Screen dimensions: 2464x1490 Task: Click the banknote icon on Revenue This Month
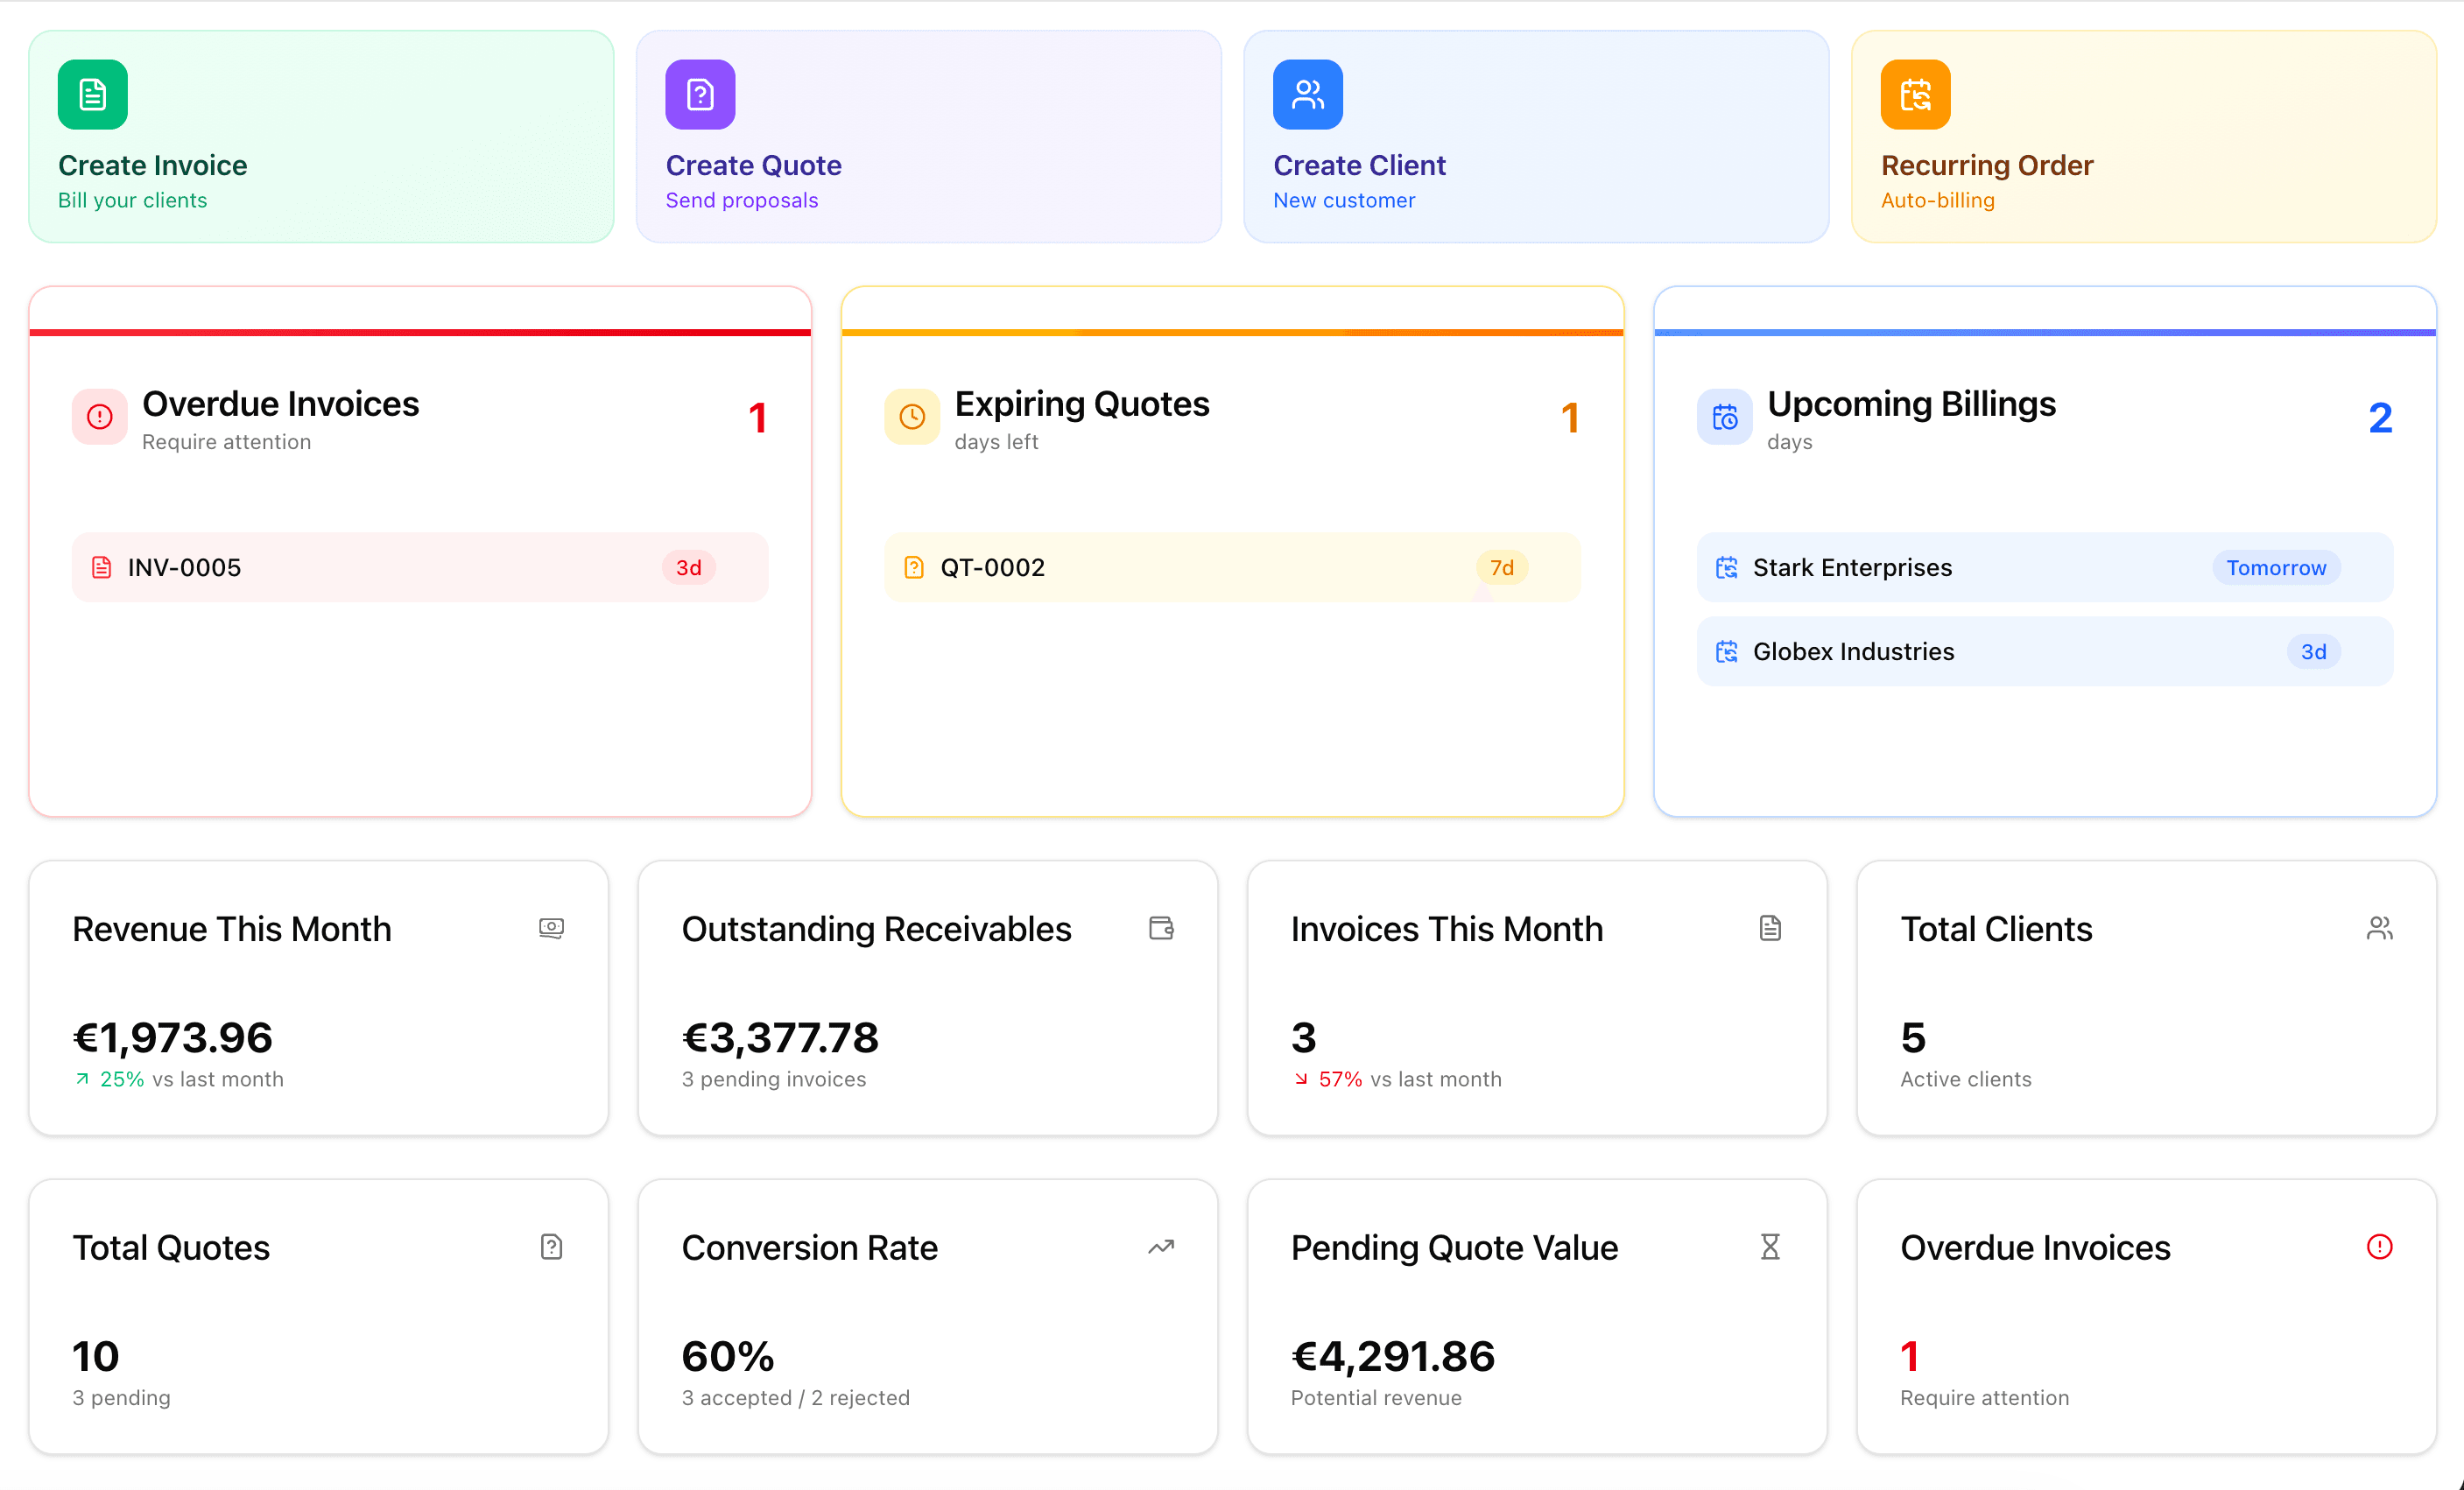551,928
